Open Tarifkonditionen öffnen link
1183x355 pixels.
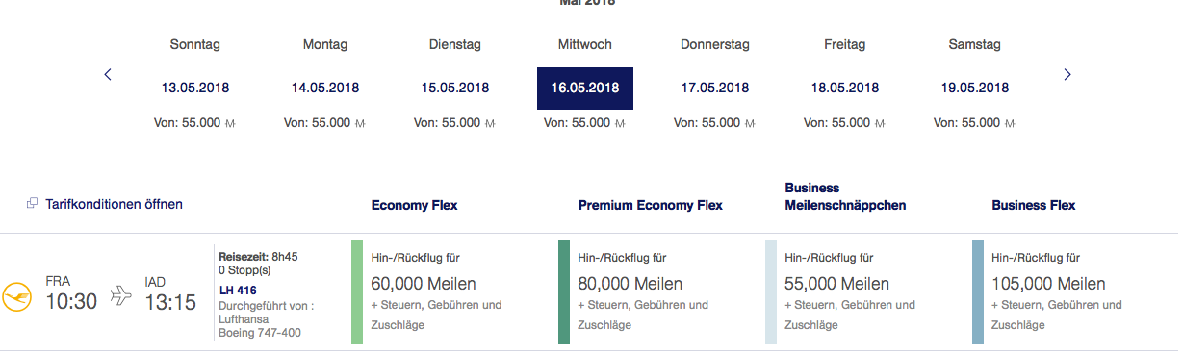(114, 204)
